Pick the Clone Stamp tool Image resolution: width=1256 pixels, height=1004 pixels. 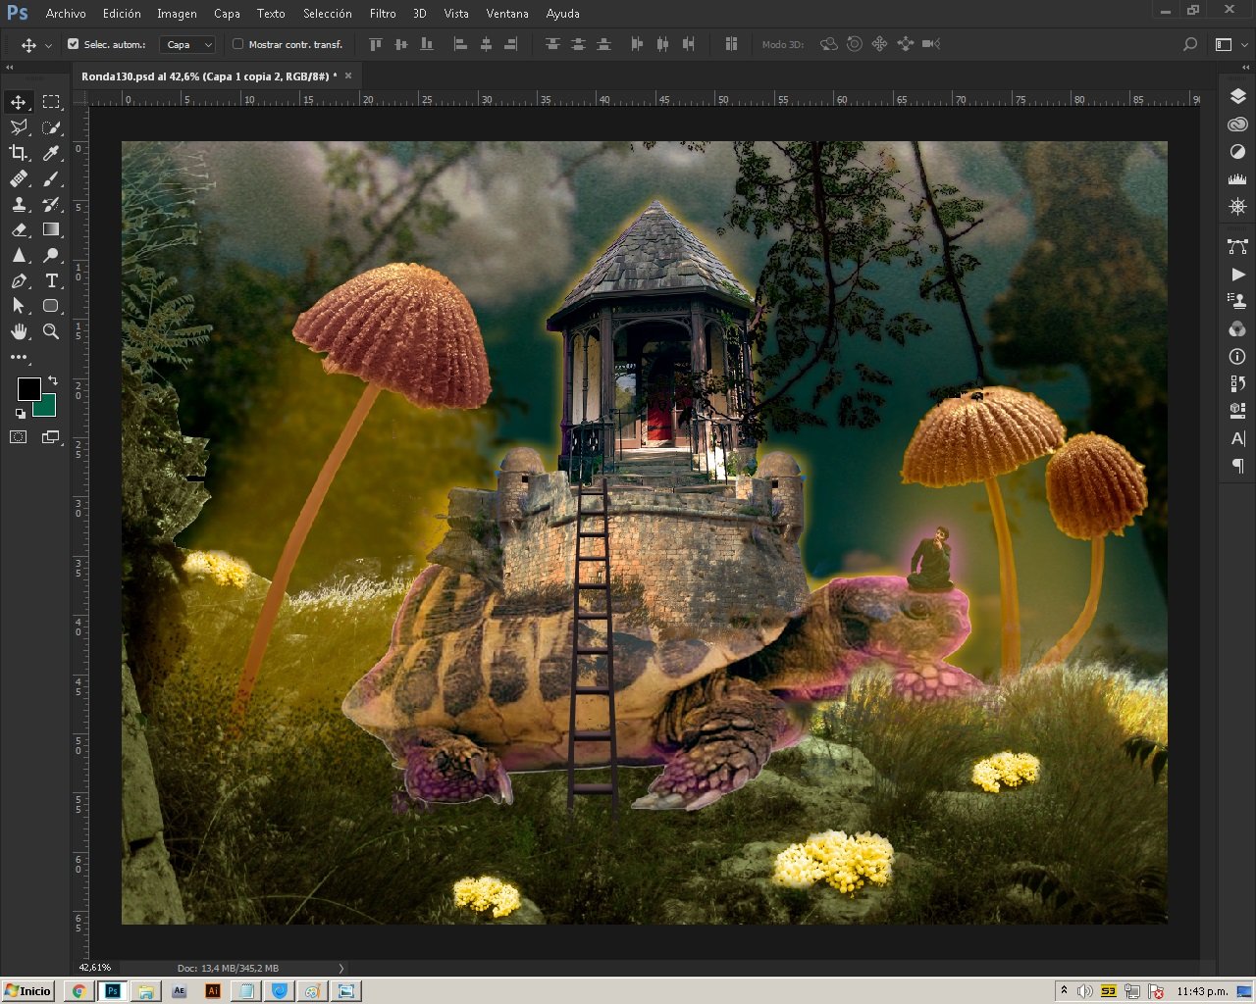coord(19,204)
